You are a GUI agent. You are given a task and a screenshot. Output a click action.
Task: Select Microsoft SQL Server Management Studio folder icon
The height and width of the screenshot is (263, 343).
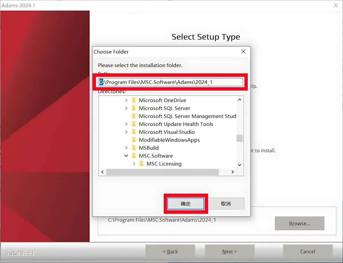(134, 116)
